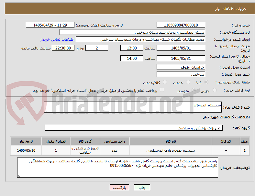This screenshot has height=196, width=255.
Task: Click the request creator name field
Action: 140,39
